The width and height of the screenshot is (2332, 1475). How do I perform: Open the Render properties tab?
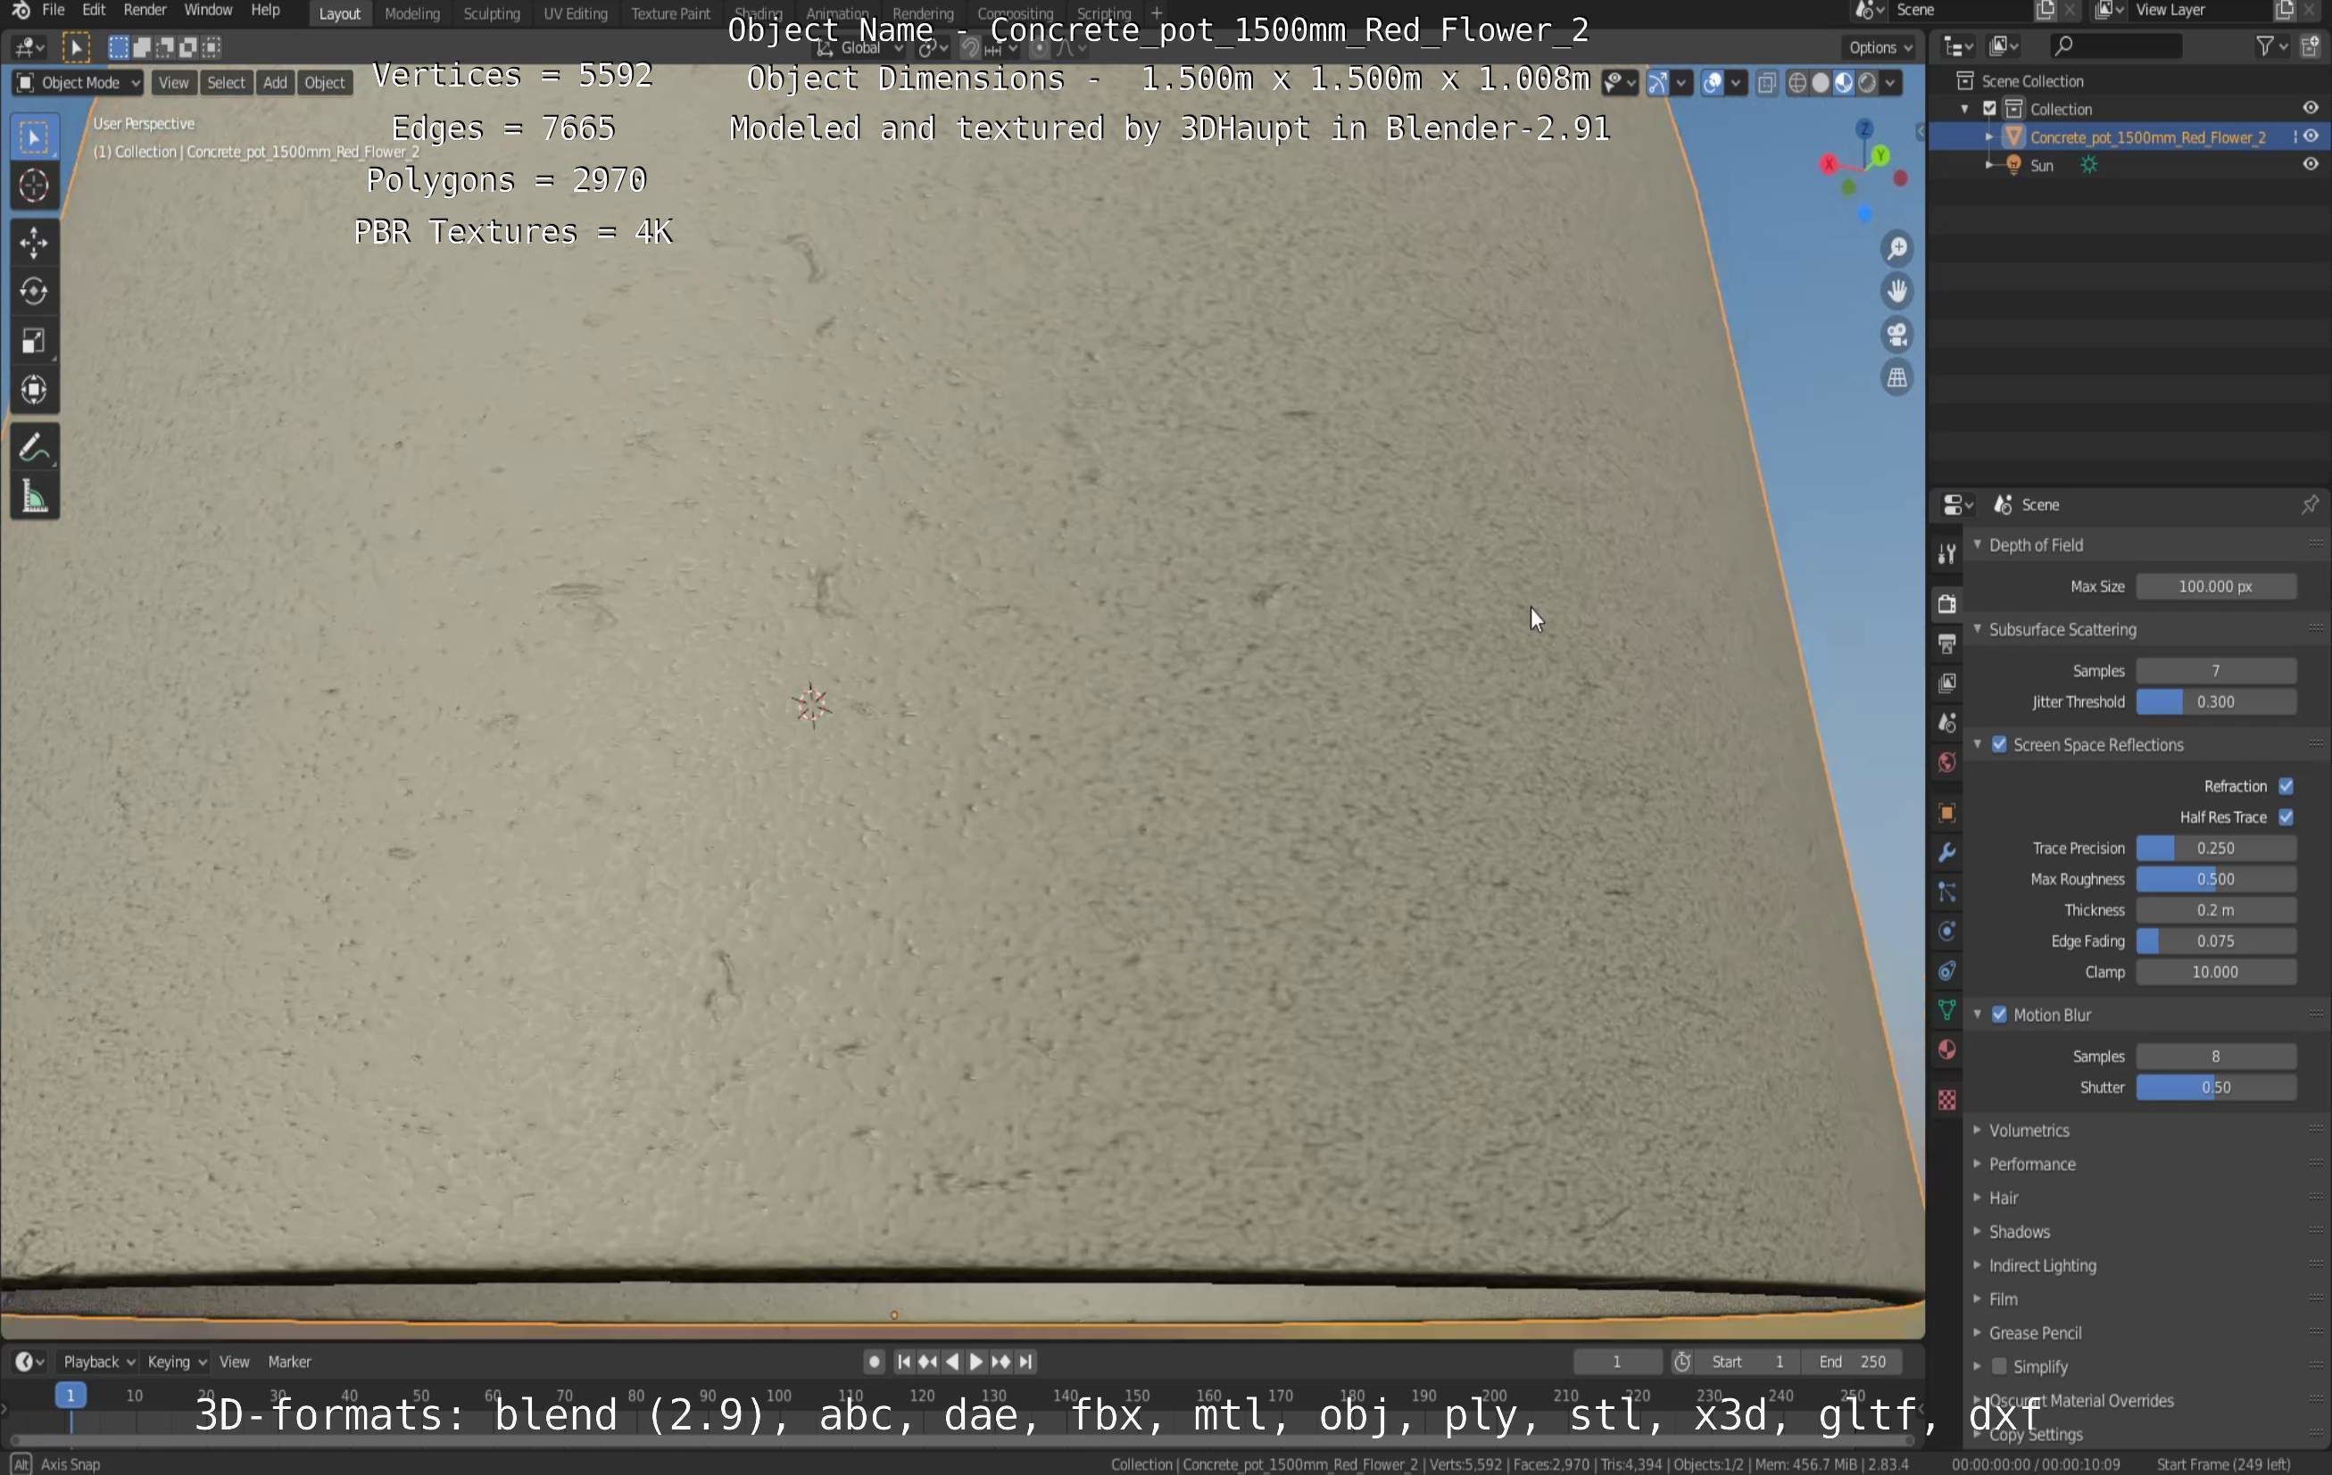(x=1946, y=603)
